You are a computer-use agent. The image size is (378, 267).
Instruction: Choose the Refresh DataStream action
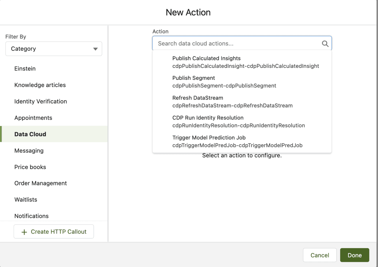click(x=242, y=102)
